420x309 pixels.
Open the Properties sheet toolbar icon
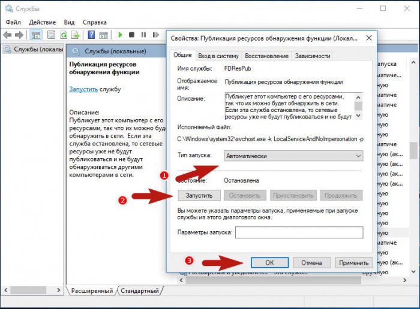51,35
